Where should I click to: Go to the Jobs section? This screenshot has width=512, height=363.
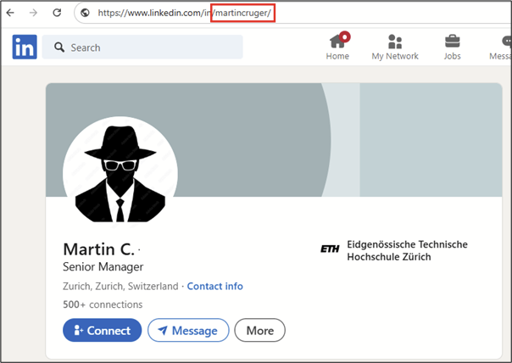tap(453, 47)
